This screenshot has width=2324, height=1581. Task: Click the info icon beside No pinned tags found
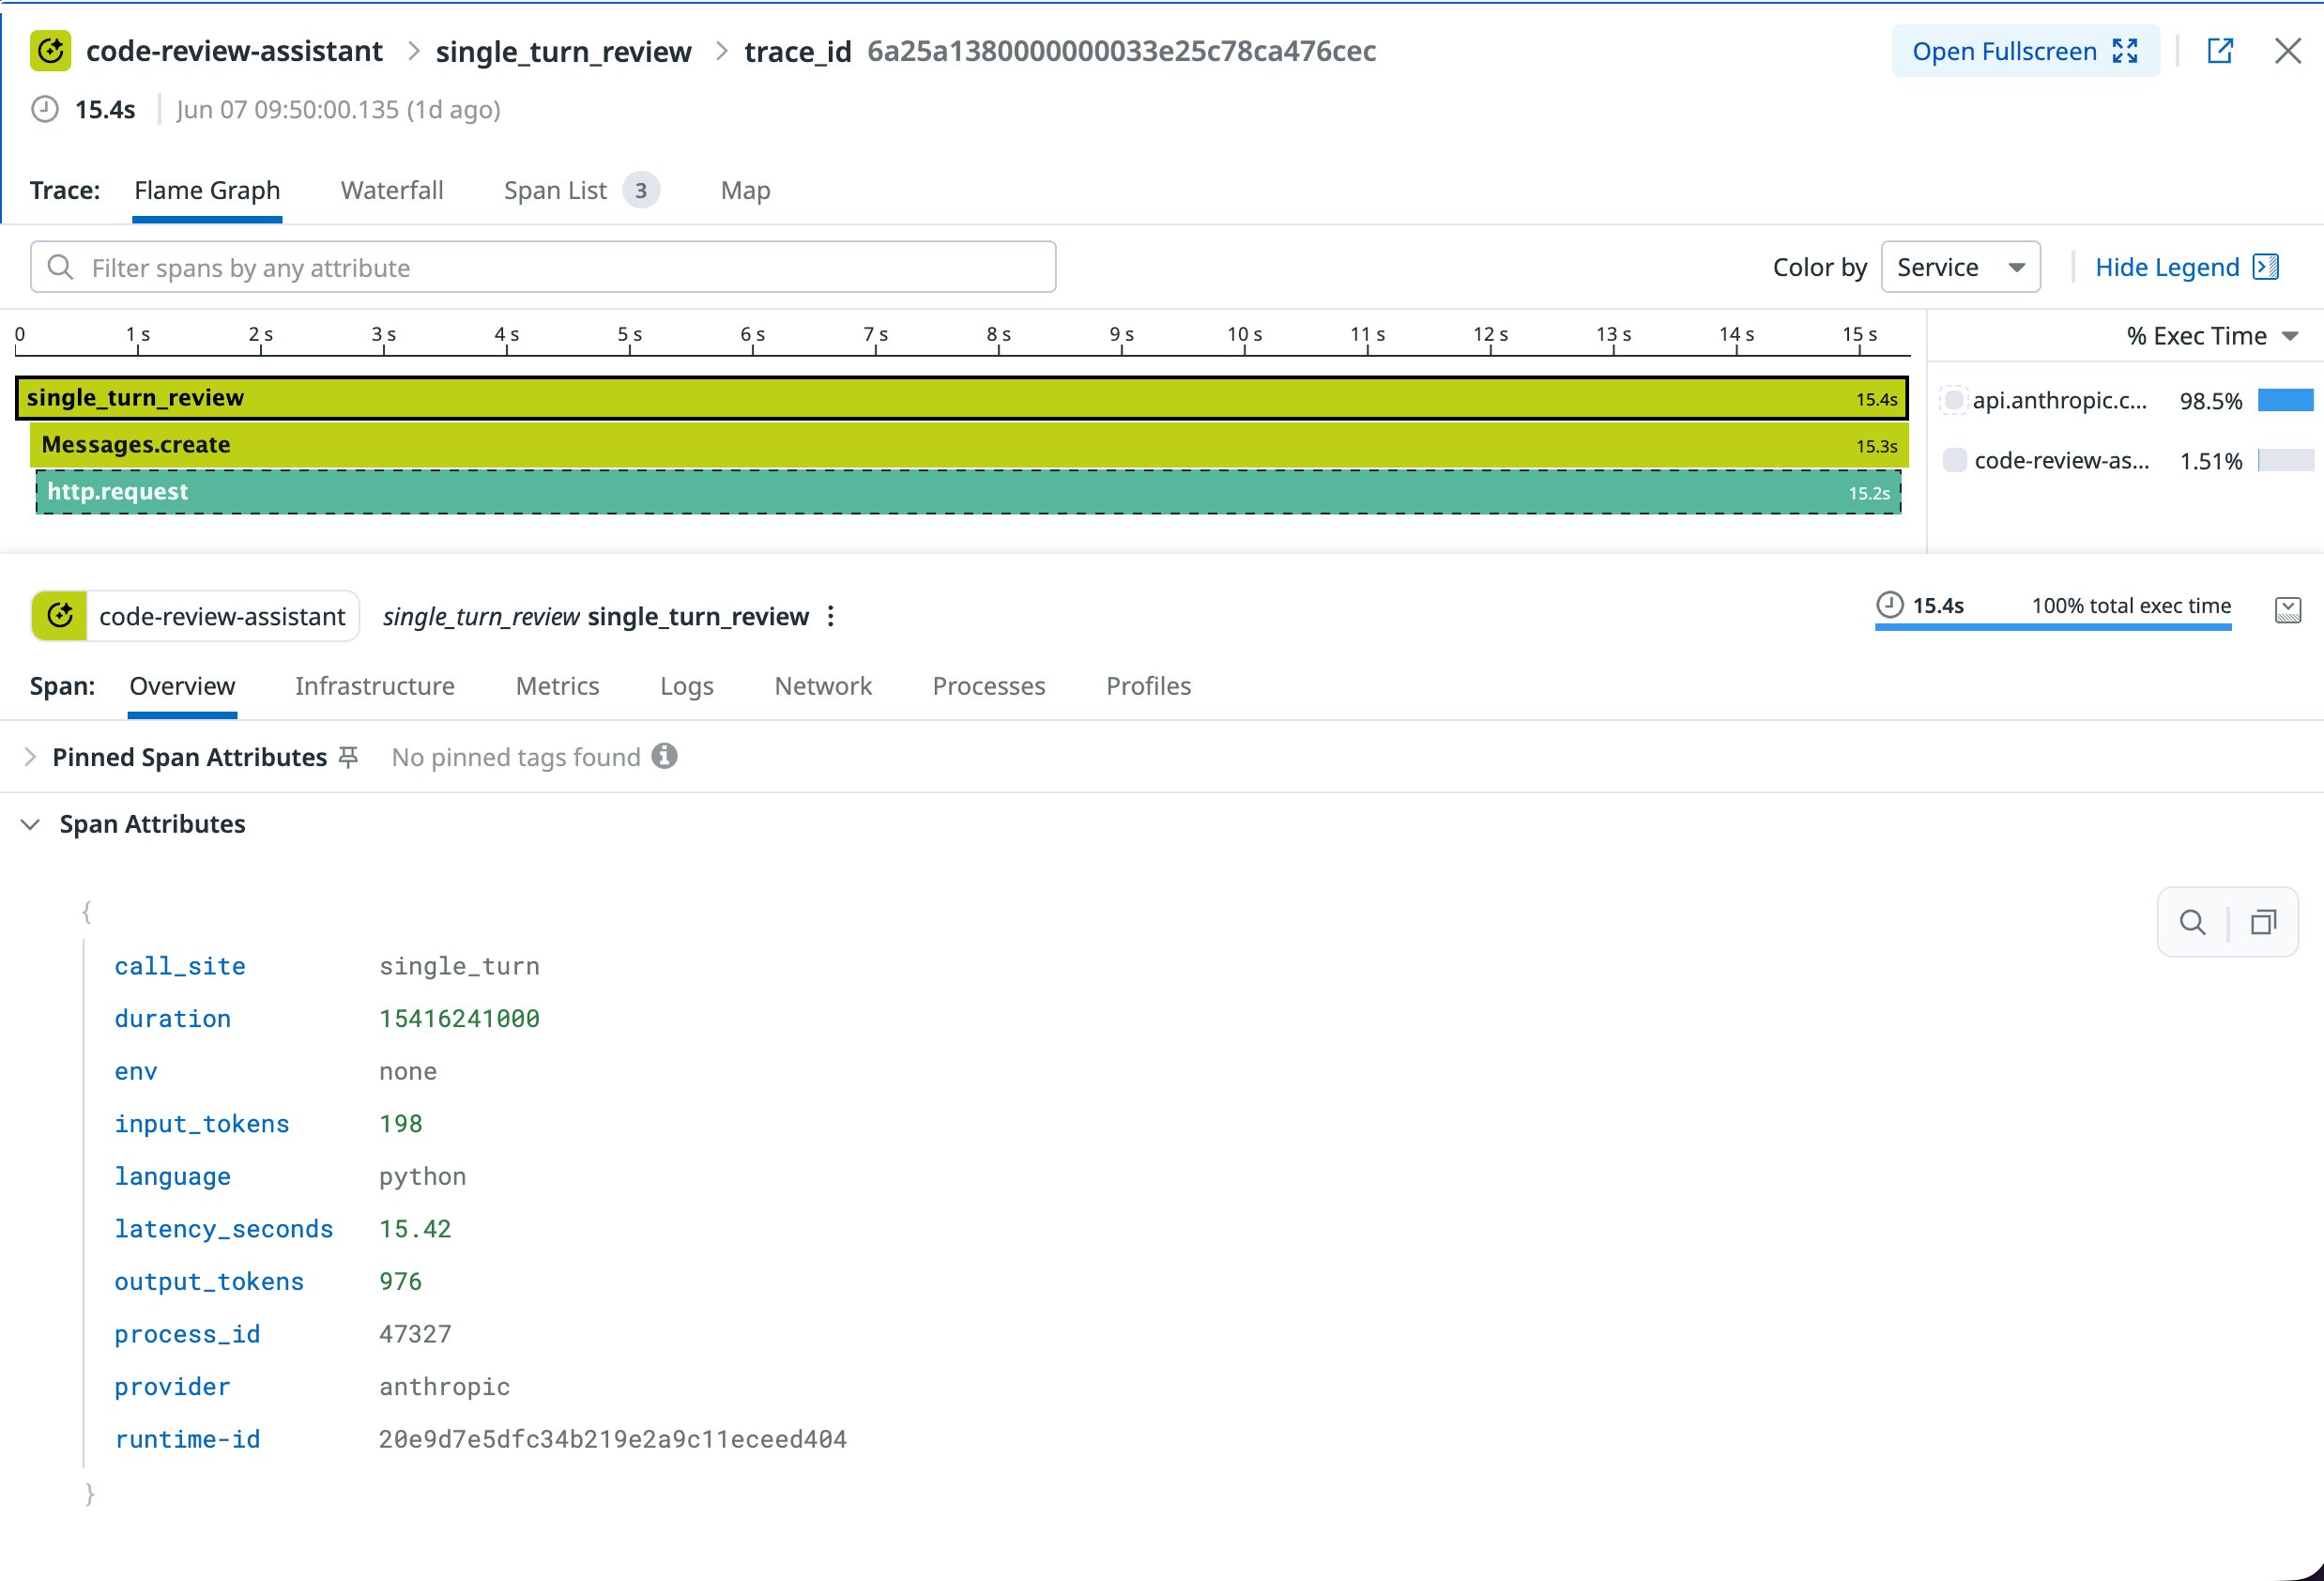tap(664, 756)
